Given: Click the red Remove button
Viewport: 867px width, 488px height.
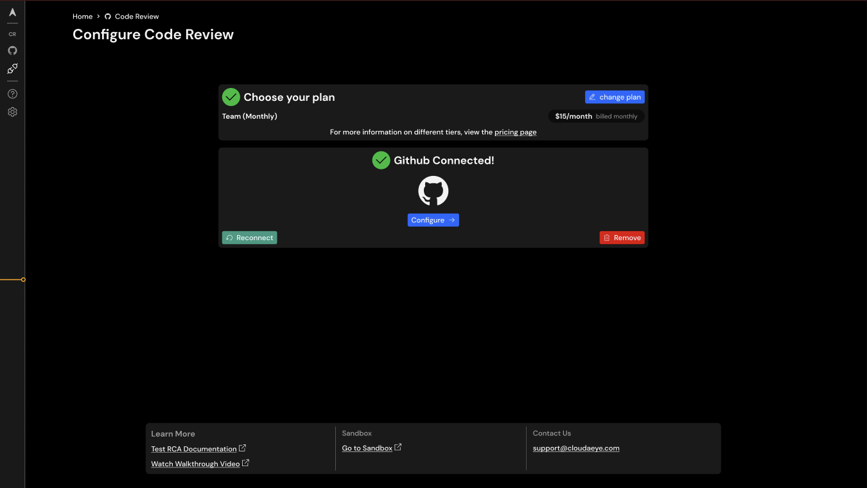Looking at the screenshot, I should coord(622,238).
